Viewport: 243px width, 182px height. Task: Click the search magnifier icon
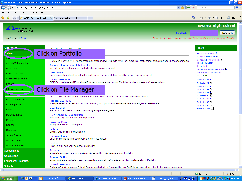(x=237, y=7)
